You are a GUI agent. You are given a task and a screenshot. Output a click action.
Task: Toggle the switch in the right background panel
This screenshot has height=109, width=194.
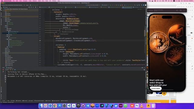point(192,33)
